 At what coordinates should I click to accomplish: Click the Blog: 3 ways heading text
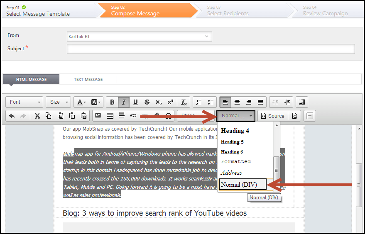(154, 213)
